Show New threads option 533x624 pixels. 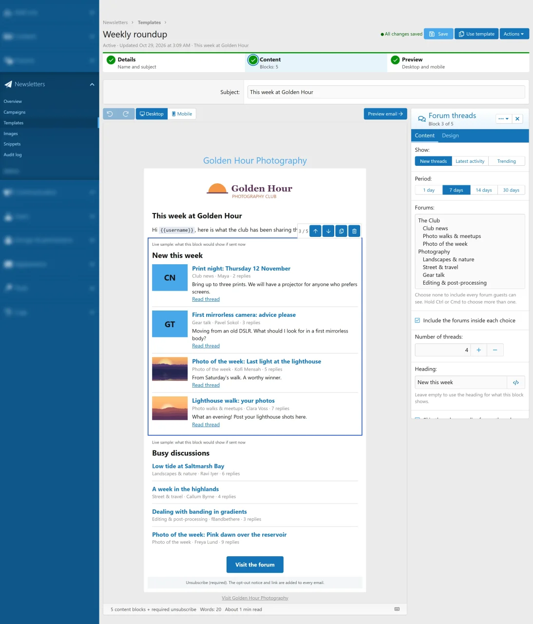(x=433, y=161)
